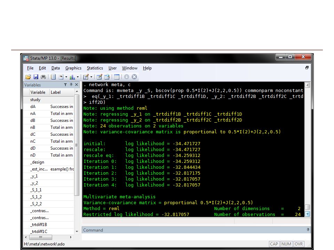Viewport: 334px width, 250px height.
Task: Open the File menu
Action: point(30,68)
